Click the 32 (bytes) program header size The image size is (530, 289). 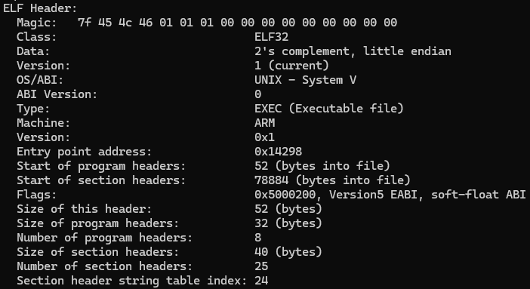coord(288,223)
